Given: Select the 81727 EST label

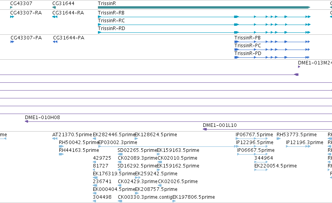Looking at the screenshot, I should (101, 166).
